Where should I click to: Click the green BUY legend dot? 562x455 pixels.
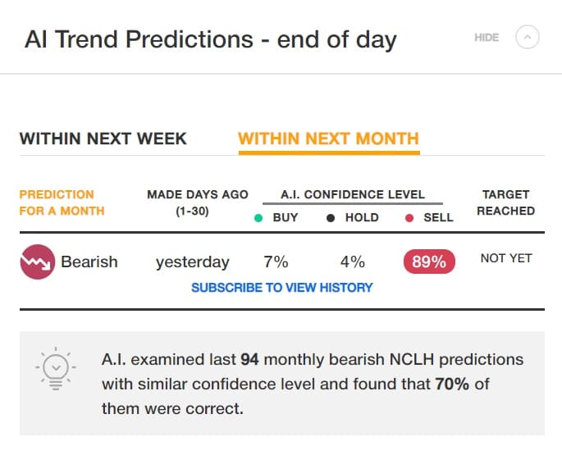259,218
